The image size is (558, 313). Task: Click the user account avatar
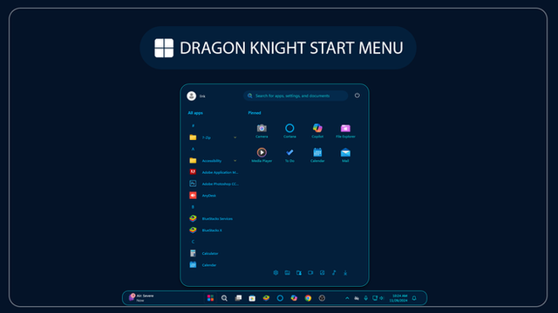pos(192,96)
